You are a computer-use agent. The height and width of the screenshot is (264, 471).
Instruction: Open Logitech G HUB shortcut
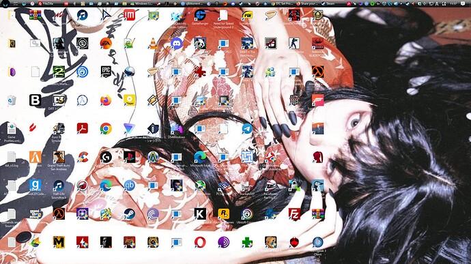coord(106,157)
